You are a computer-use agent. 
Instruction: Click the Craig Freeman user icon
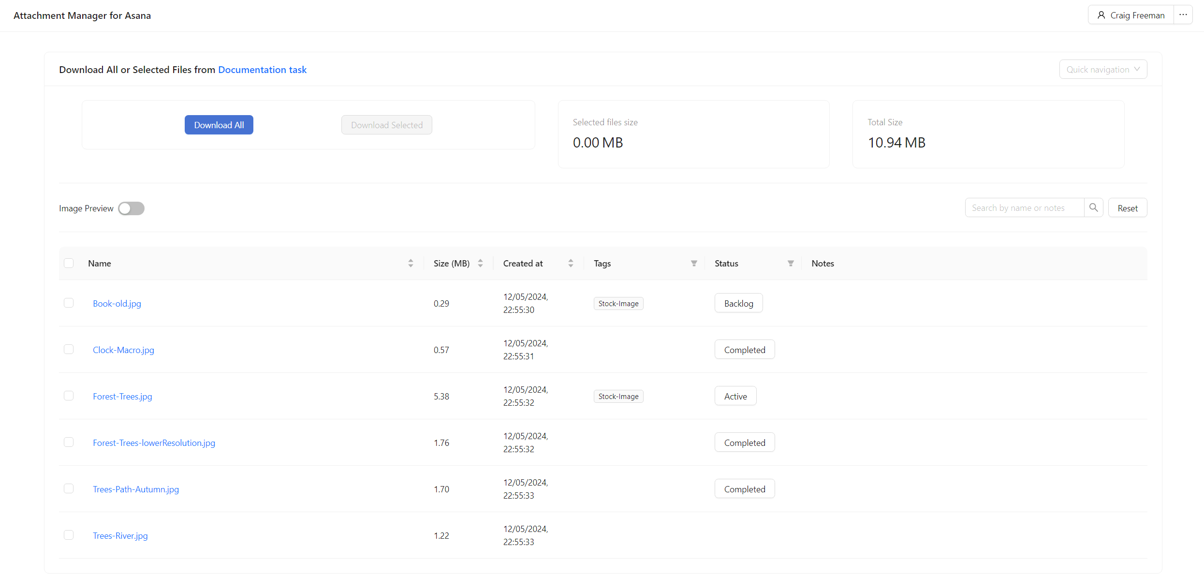(1101, 15)
